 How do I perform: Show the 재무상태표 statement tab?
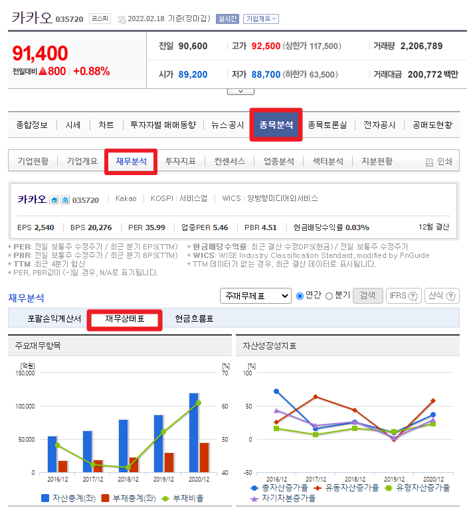[x=125, y=319]
